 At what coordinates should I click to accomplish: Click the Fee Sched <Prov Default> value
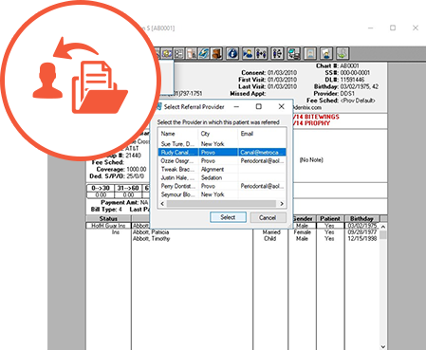(x=358, y=101)
